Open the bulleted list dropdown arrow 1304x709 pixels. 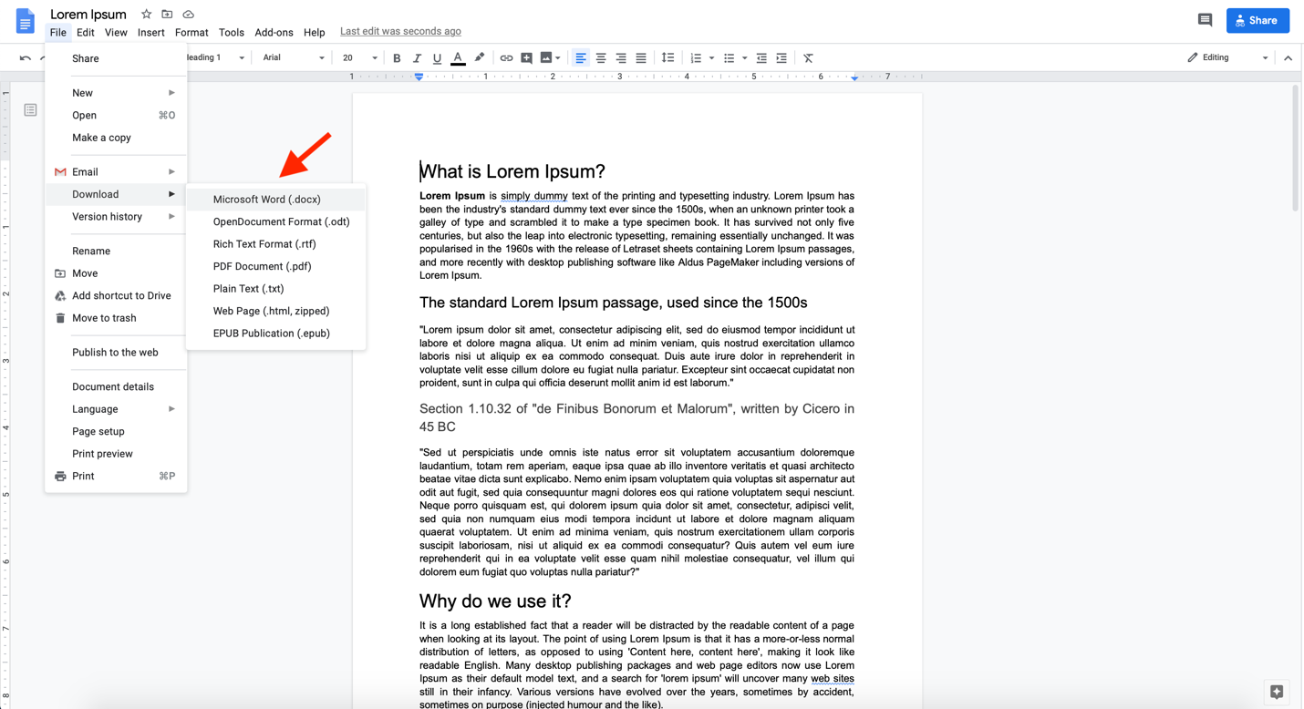pyautogui.click(x=744, y=58)
